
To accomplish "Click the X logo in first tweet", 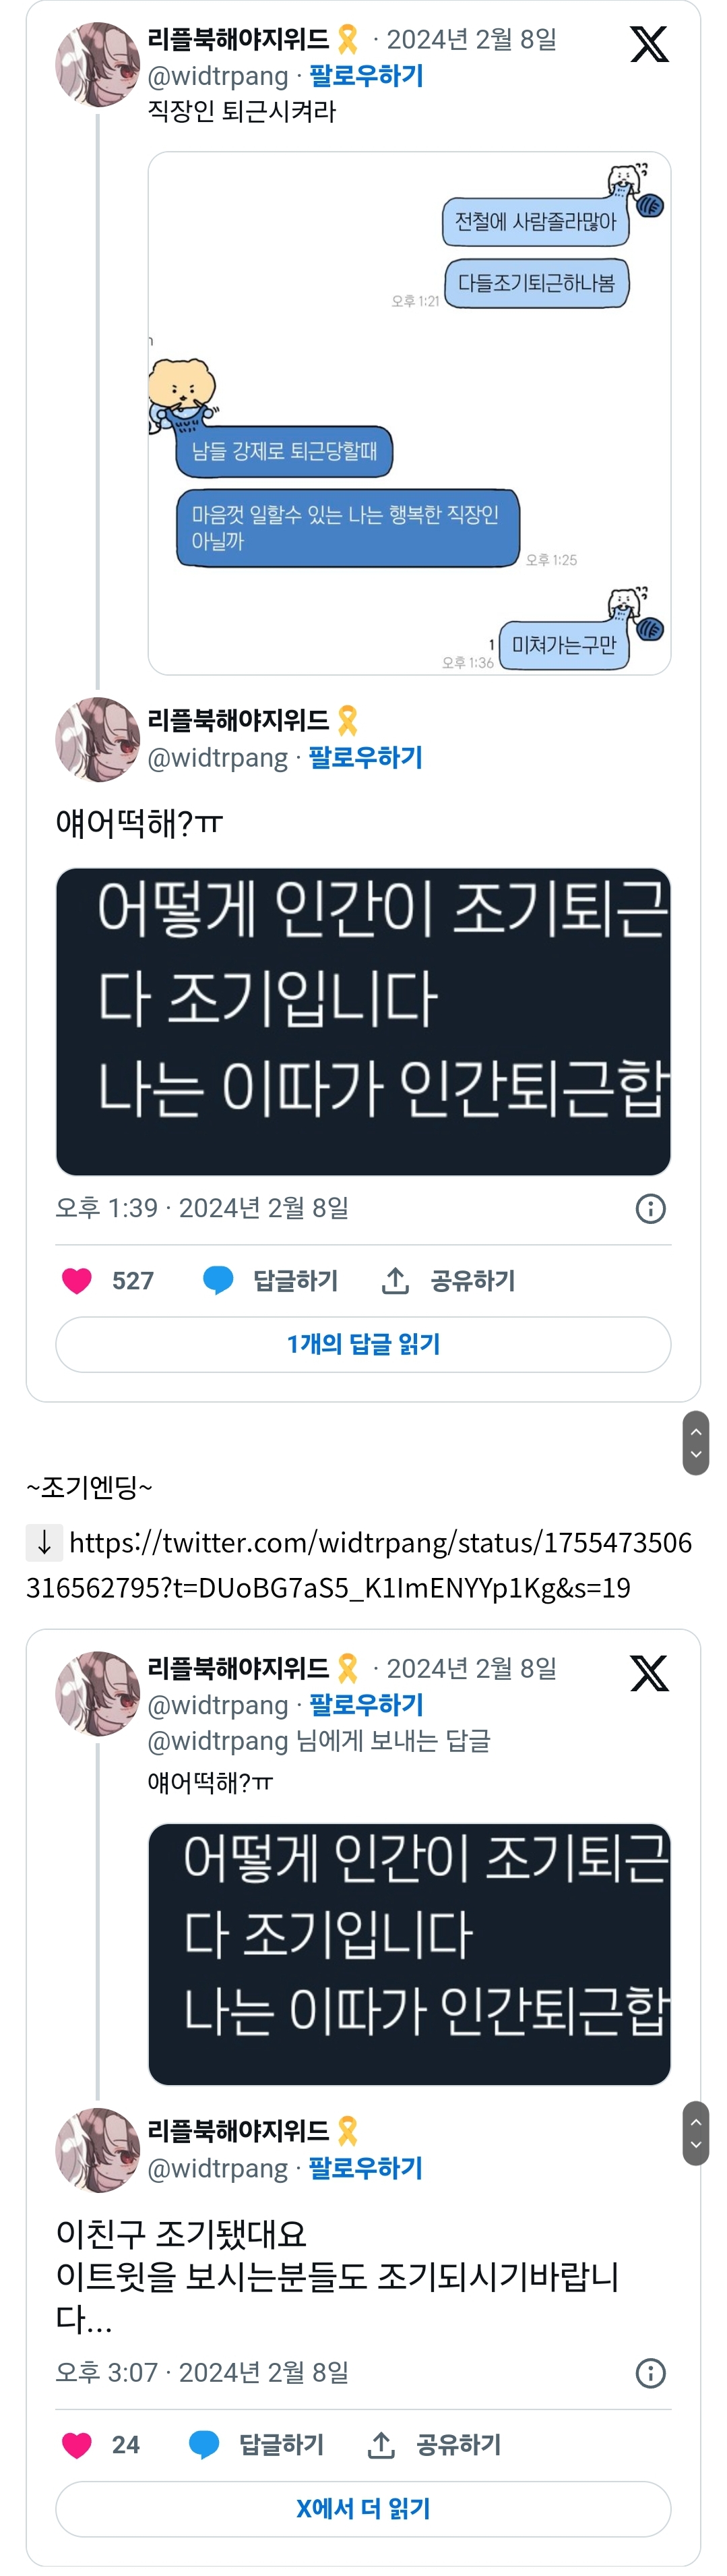I will point(649,45).
